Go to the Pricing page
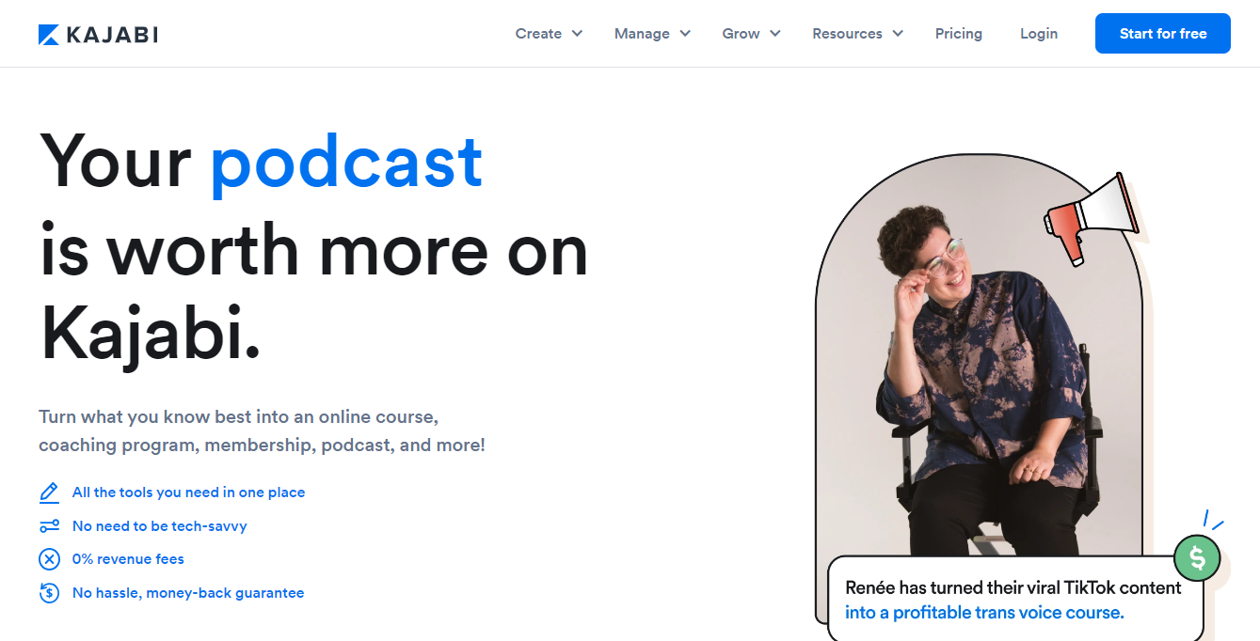 (x=958, y=34)
